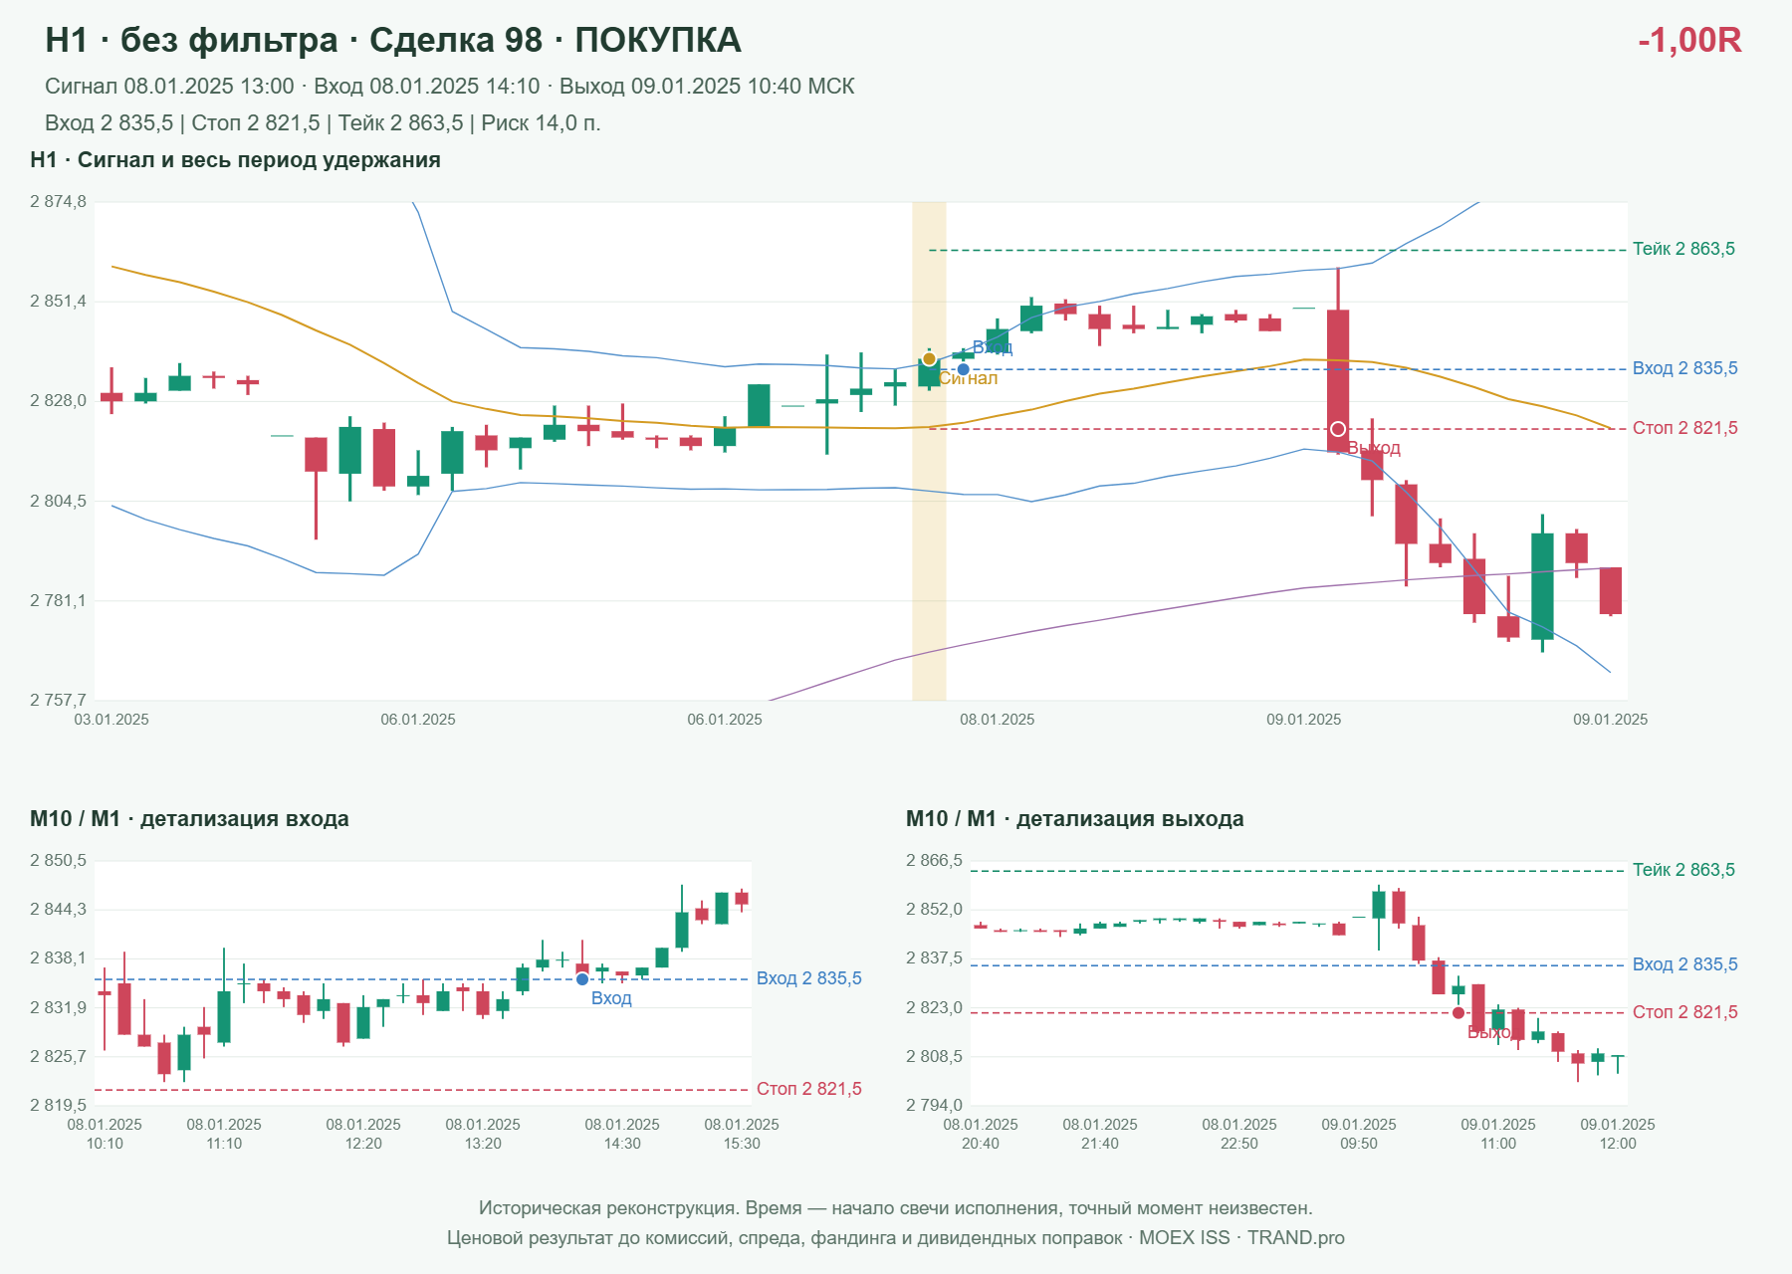The image size is (1792, 1274).
Task: Select the -1,00R result value
Action: click(x=1689, y=40)
